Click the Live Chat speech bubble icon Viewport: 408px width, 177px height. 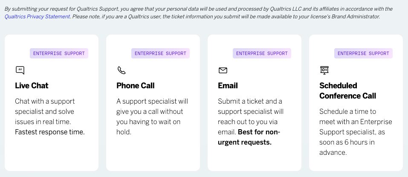point(20,70)
